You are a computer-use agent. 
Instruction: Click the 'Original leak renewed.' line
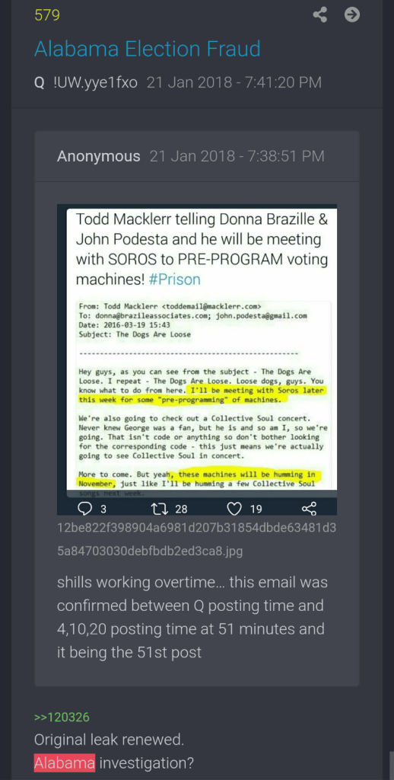[110, 740]
